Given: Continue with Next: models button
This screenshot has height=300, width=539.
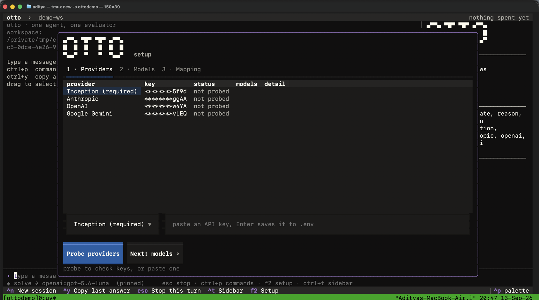Looking at the screenshot, I should click(155, 254).
